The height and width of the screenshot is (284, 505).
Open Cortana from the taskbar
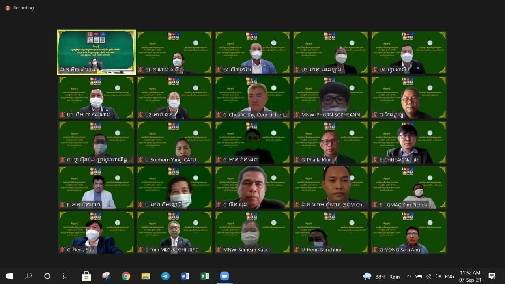click(x=47, y=276)
